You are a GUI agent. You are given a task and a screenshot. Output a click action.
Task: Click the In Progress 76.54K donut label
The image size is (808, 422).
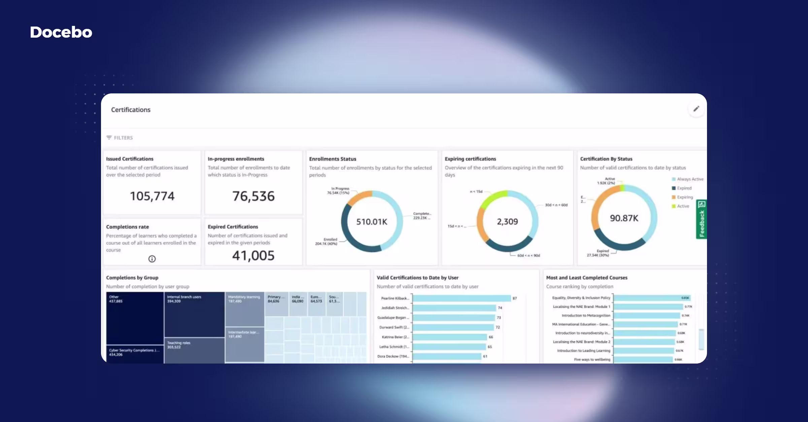338,191
